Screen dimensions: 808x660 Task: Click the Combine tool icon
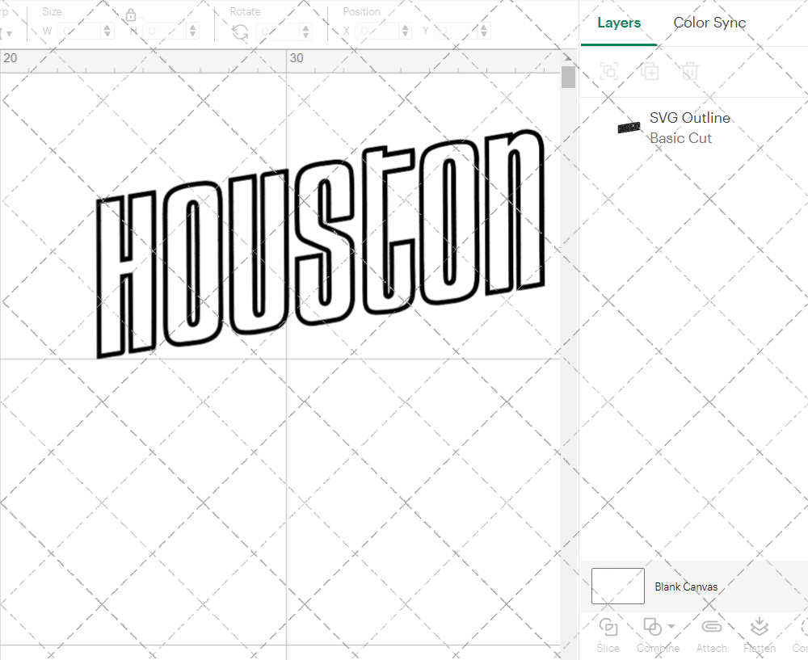pos(653,627)
